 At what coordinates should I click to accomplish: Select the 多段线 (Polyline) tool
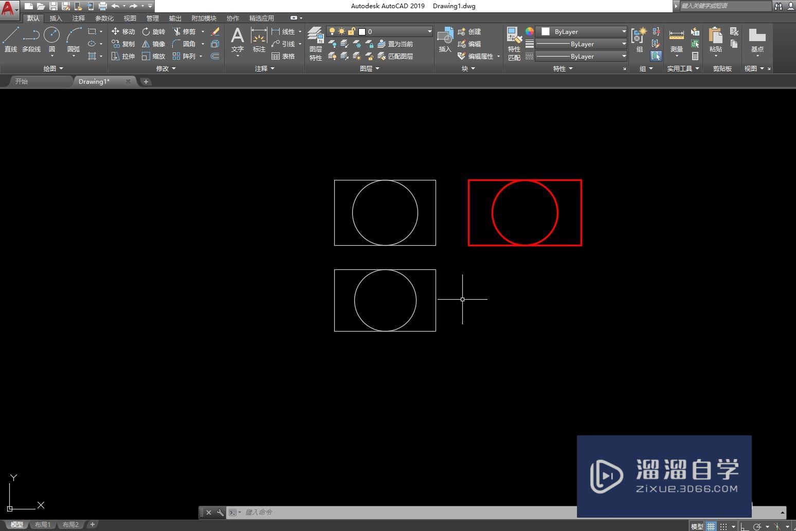31,40
